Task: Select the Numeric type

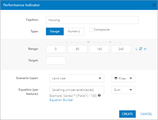Action: coord(74,31)
